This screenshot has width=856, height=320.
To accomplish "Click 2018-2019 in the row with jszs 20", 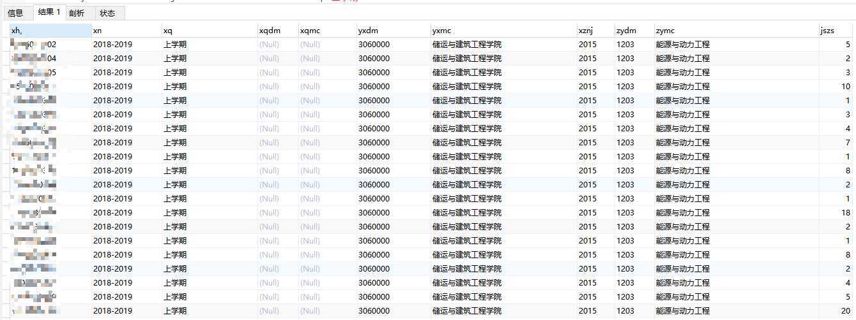I will (113, 311).
